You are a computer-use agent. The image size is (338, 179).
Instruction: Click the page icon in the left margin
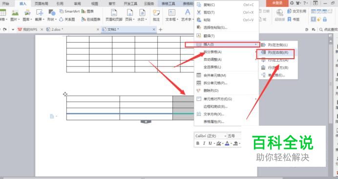pos(52,116)
